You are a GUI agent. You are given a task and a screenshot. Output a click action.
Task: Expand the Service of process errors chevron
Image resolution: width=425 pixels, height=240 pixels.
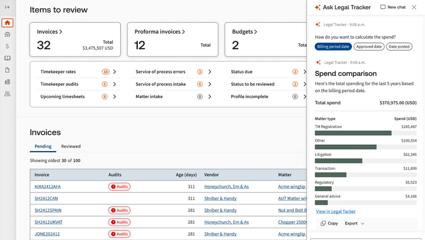(210, 72)
